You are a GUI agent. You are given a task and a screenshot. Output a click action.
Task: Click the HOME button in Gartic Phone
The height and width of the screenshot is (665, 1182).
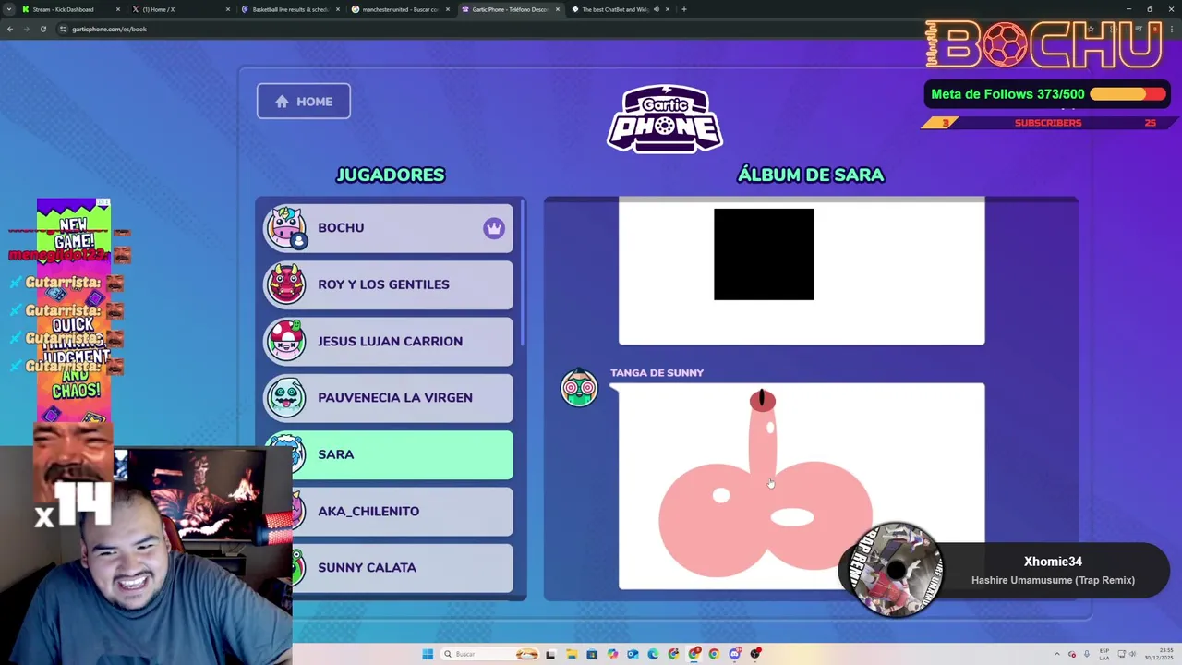pyautogui.click(x=304, y=102)
